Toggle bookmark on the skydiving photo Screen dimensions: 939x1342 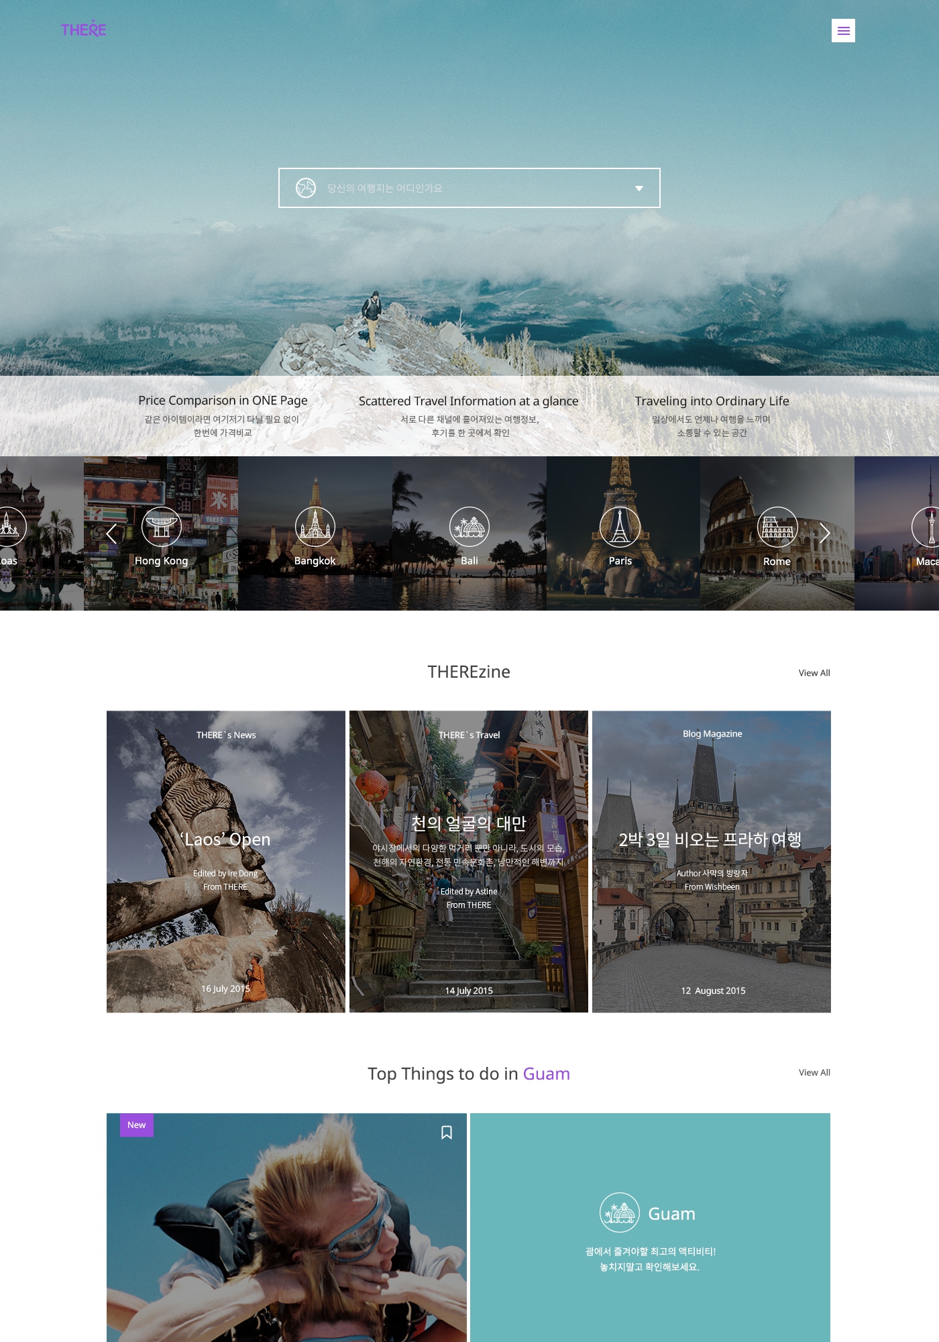[447, 1133]
